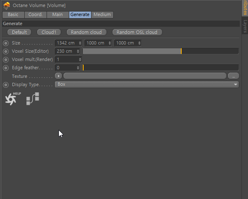
Task: Click the Random cloud button
Action: 87,32
